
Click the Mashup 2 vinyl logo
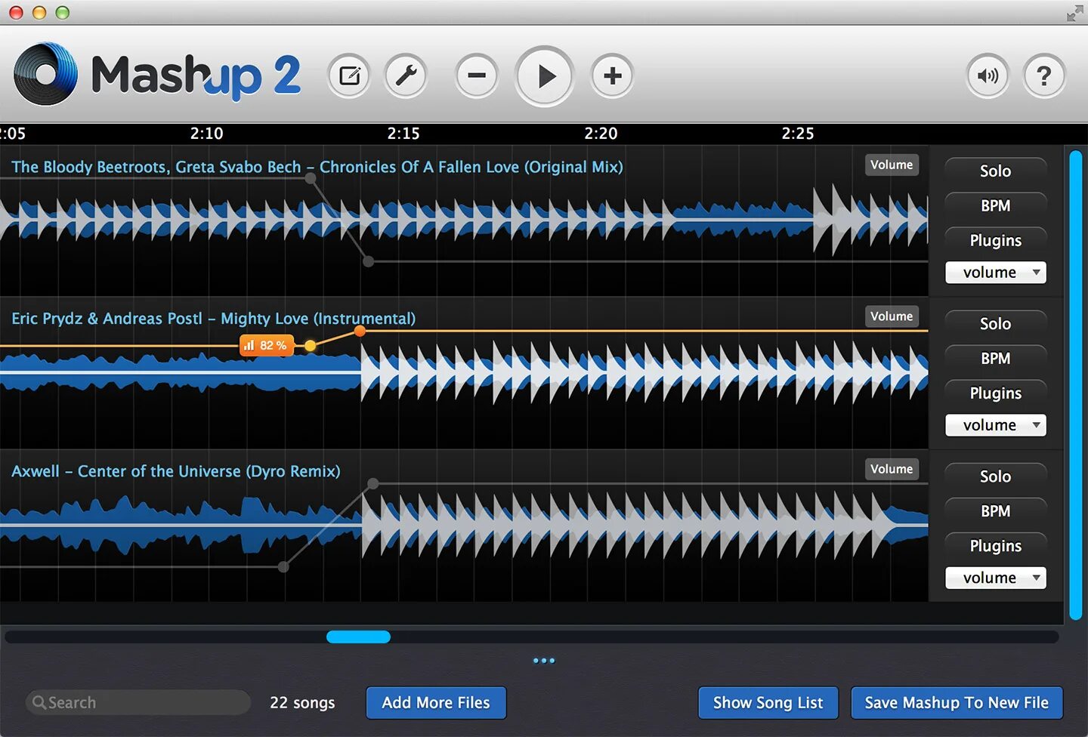[x=45, y=73]
